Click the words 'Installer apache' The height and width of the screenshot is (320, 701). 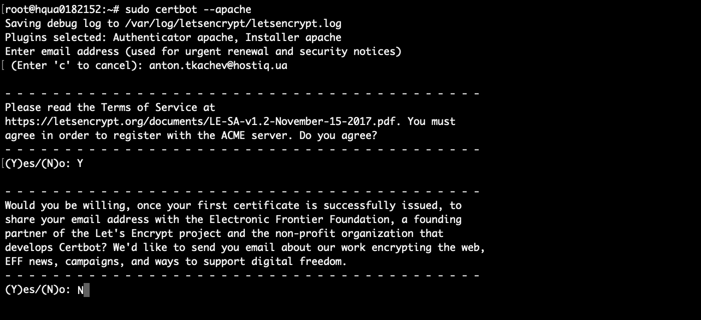293,37
